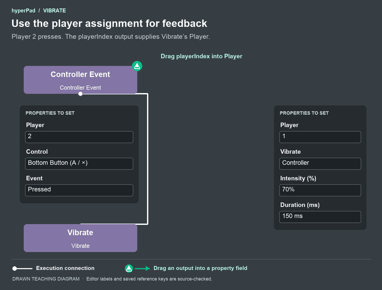Click the green output badge on Controller Event
This screenshot has width=382, height=290.
(137, 66)
